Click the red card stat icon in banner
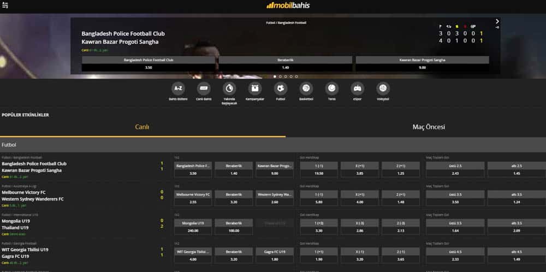 pyautogui.click(x=465, y=26)
